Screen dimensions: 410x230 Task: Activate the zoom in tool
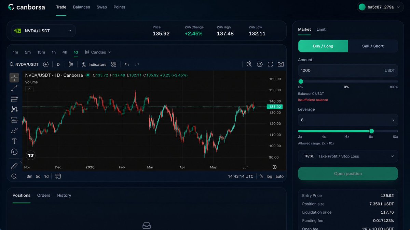point(14,176)
